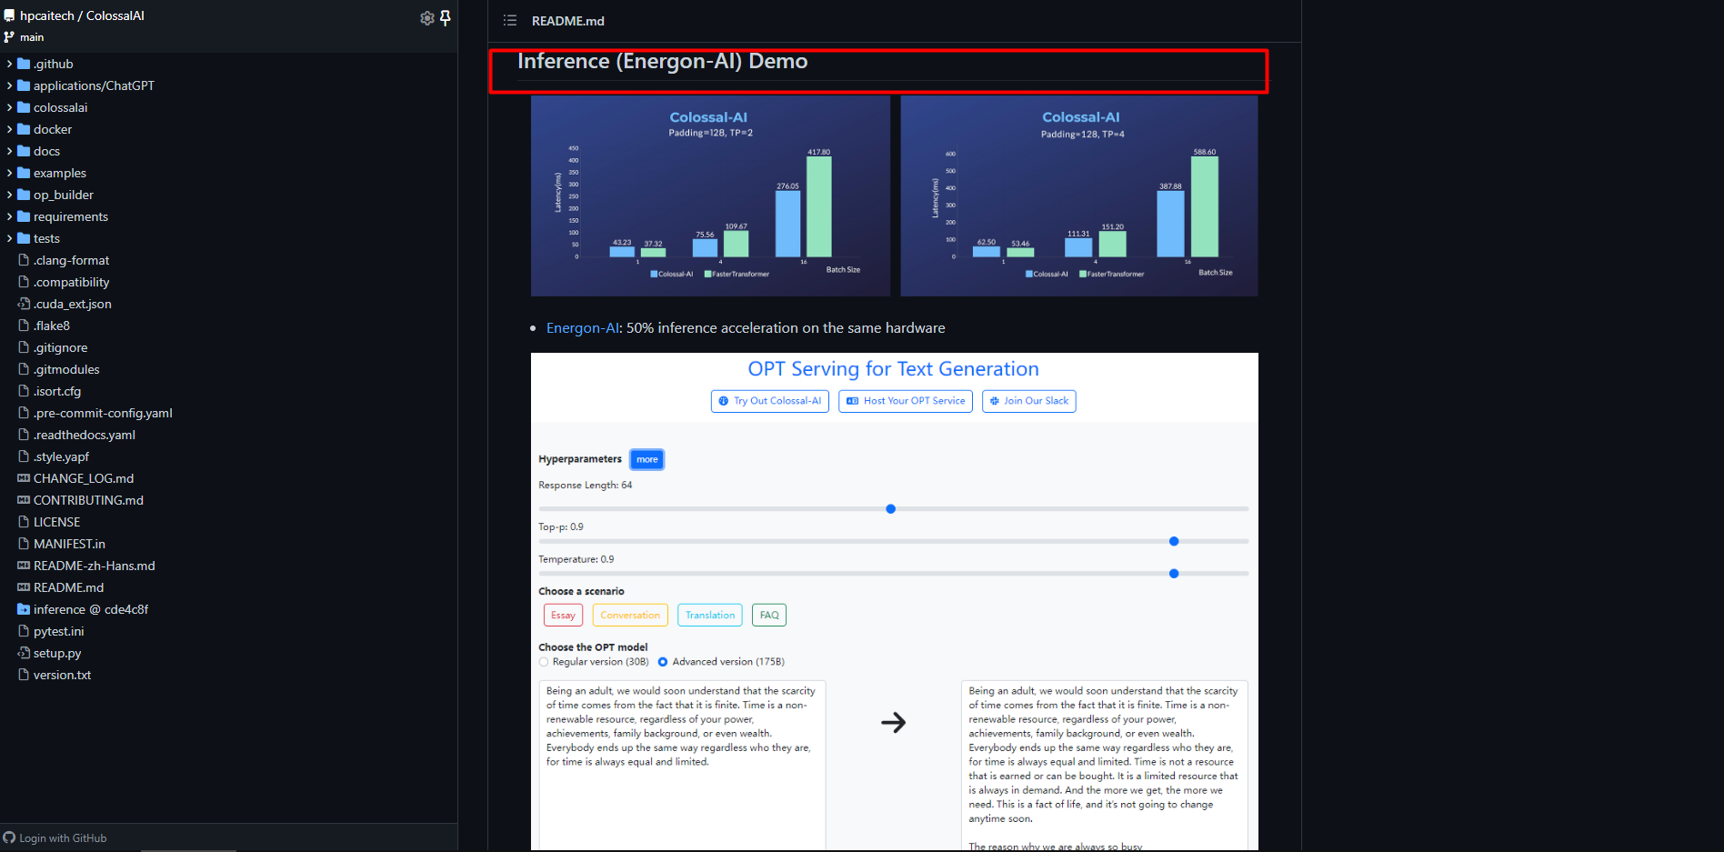
Task: Open MANIFEST.in in file tree
Action: (x=69, y=544)
